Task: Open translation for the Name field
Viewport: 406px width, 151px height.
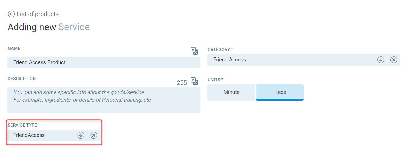Action: coord(194,51)
